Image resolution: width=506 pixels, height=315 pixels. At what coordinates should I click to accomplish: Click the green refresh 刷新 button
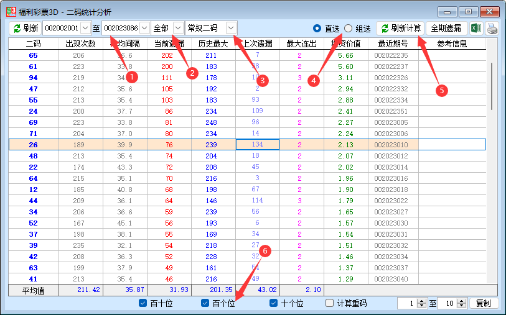pyautogui.click(x=26, y=28)
